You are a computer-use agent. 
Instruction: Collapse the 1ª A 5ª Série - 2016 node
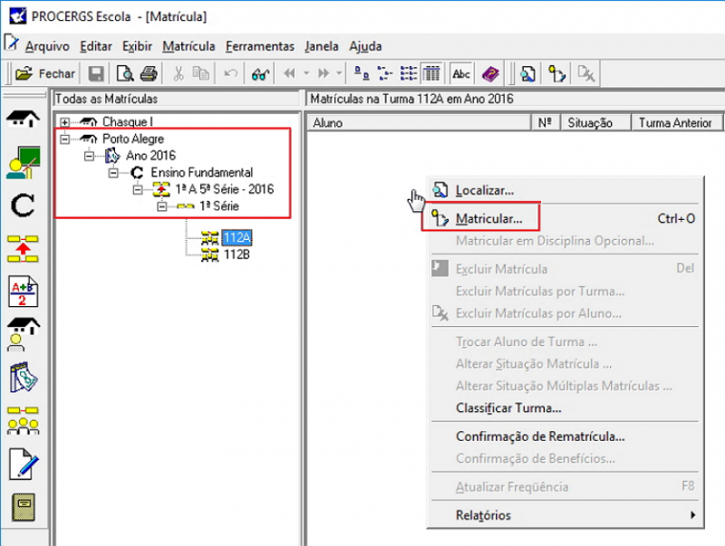[138, 189]
